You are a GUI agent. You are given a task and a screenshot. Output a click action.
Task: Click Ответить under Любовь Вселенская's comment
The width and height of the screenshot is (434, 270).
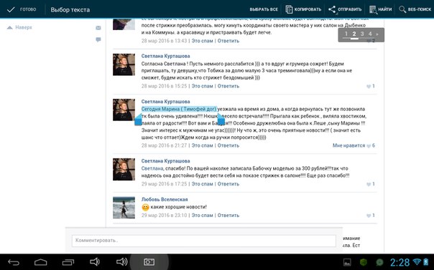click(228, 215)
